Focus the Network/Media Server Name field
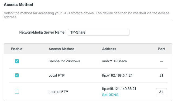 98,32
